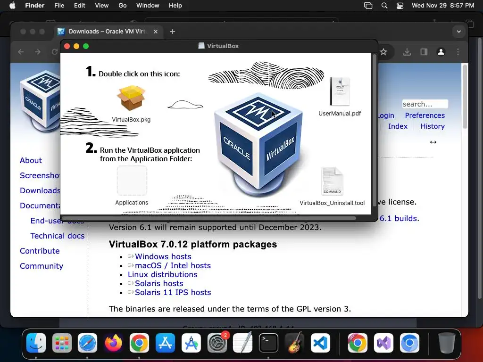The width and height of the screenshot is (483, 362).
Task: Open the Window menu
Action: point(148,6)
